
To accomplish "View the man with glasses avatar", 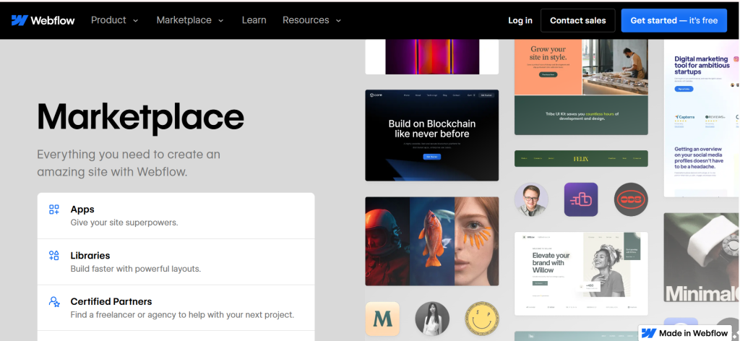I will pyautogui.click(x=531, y=199).
